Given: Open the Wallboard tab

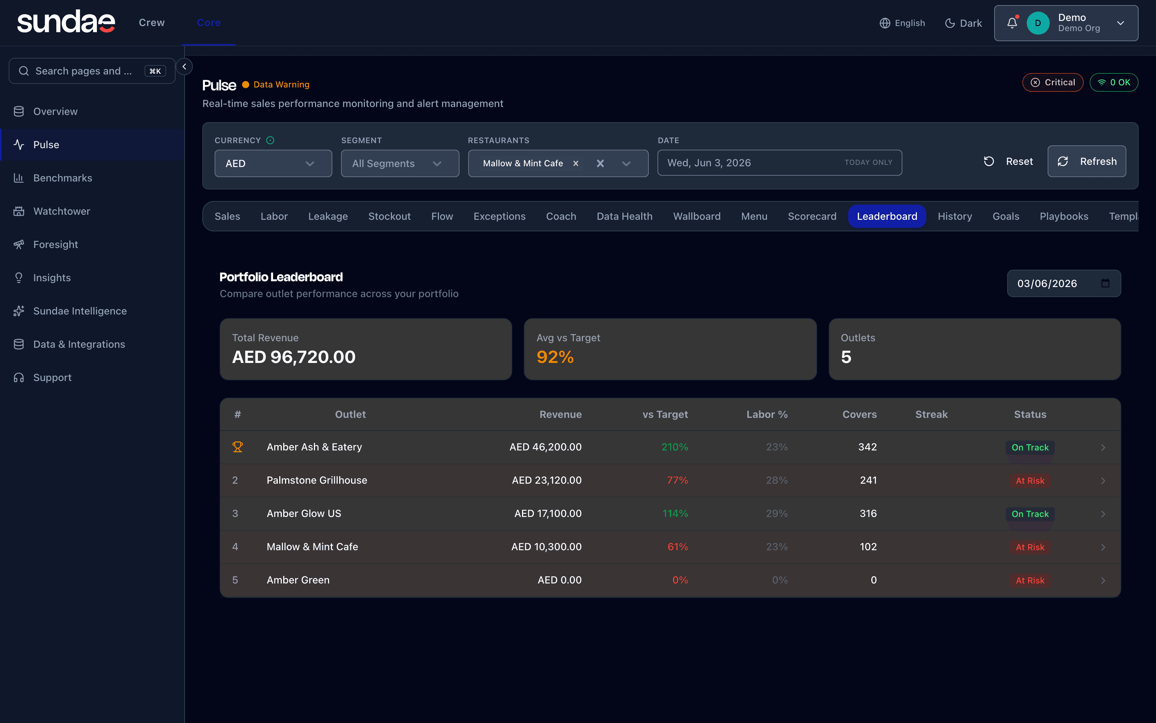Looking at the screenshot, I should point(696,216).
